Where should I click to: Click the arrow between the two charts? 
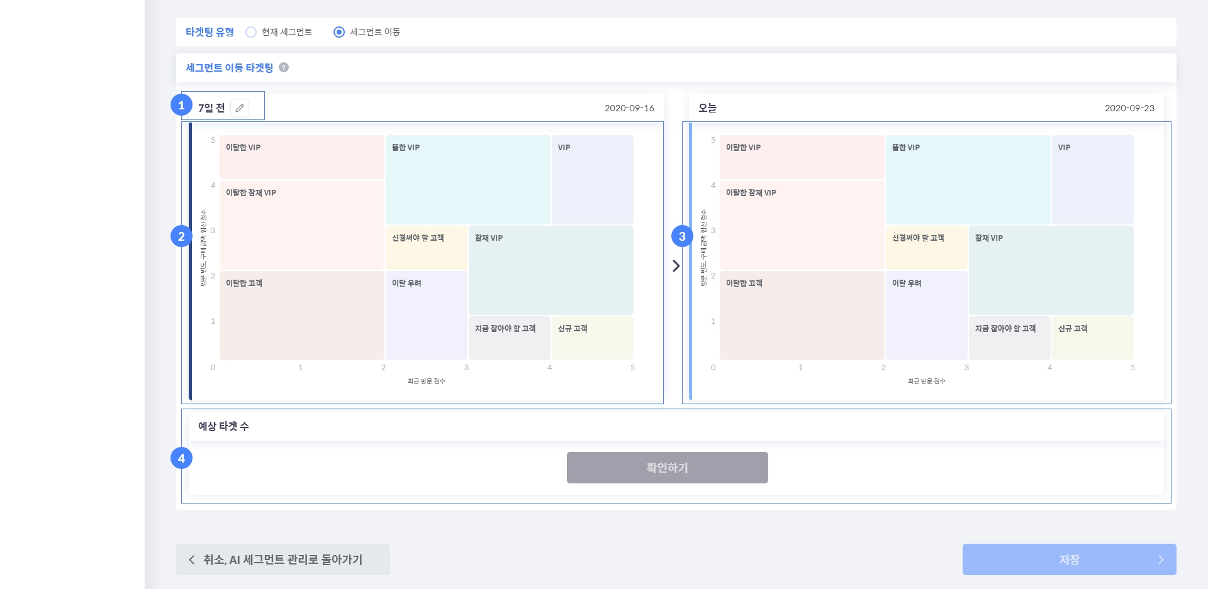tap(676, 266)
